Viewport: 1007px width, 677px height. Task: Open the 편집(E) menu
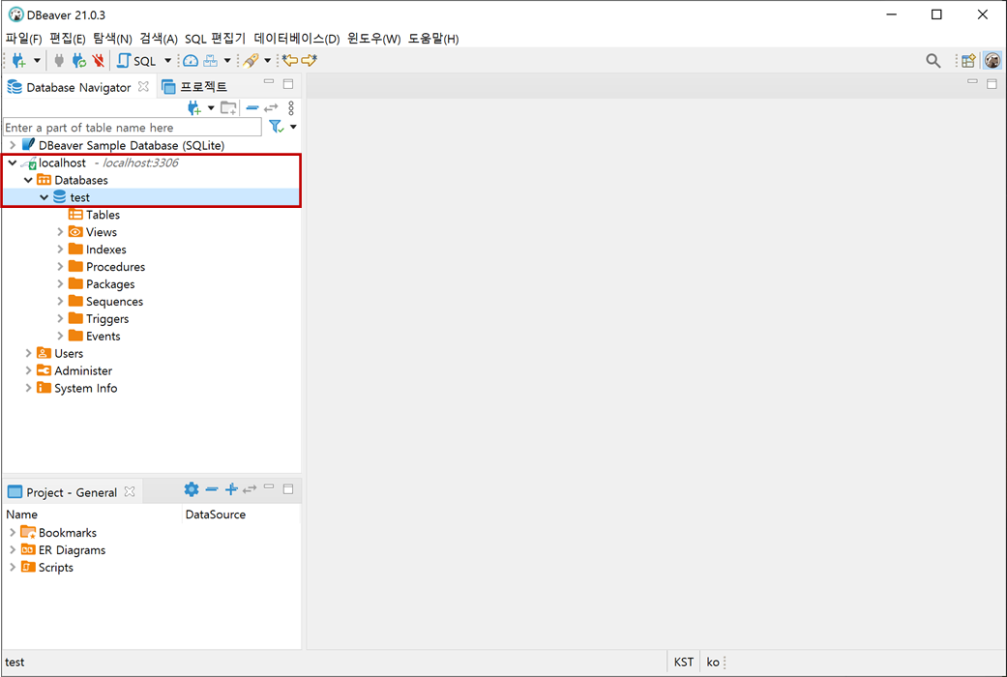tap(68, 39)
